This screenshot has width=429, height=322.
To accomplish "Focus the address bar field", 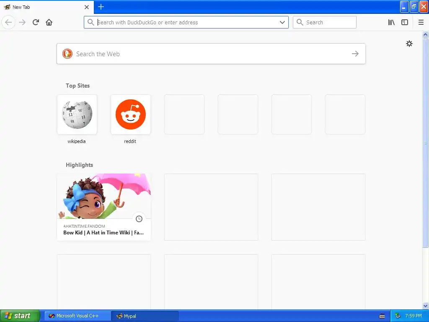I will 186,22.
